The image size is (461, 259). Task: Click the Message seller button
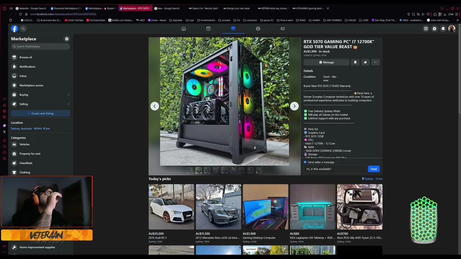[326, 62]
